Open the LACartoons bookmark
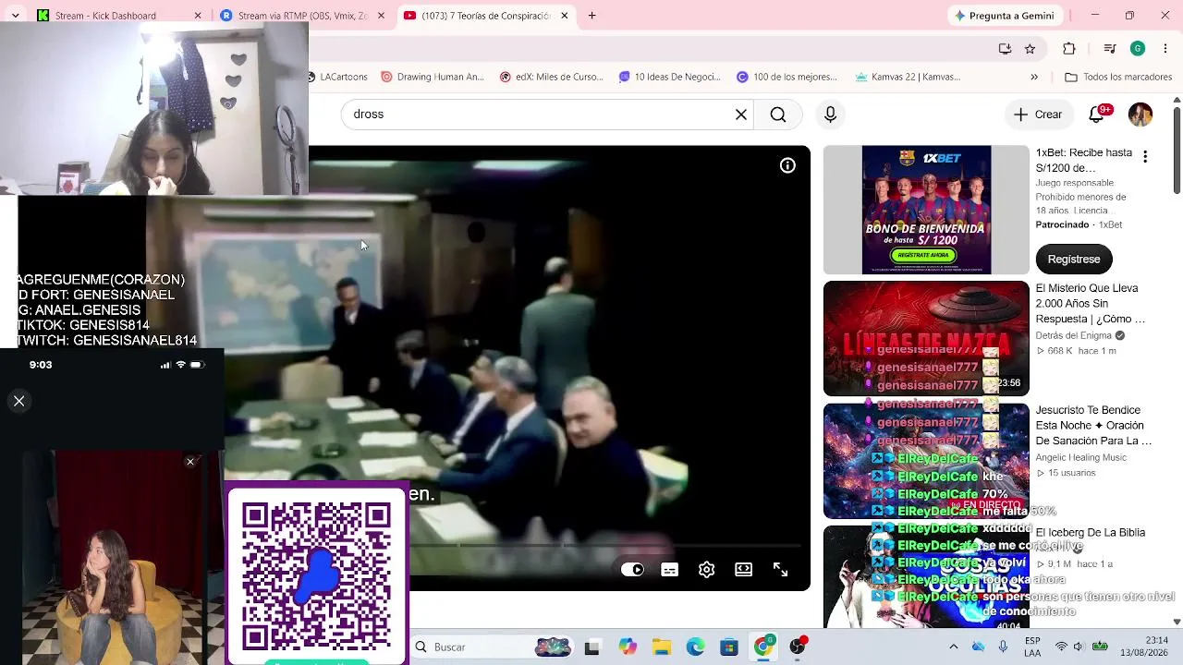The image size is (1183, 665). (338, 77)
